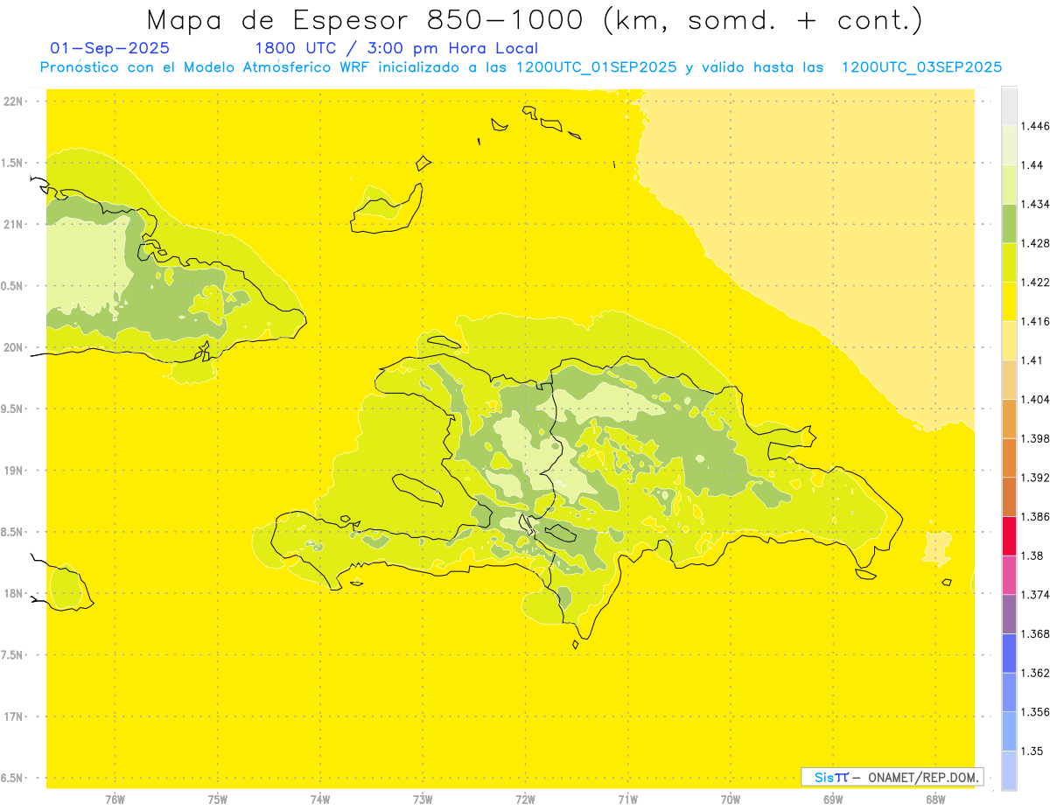This screenshot has width=1050, height=811.
Task: Pick the blue legend swatch between 1.362 and 1.368
Action: 1009,653
